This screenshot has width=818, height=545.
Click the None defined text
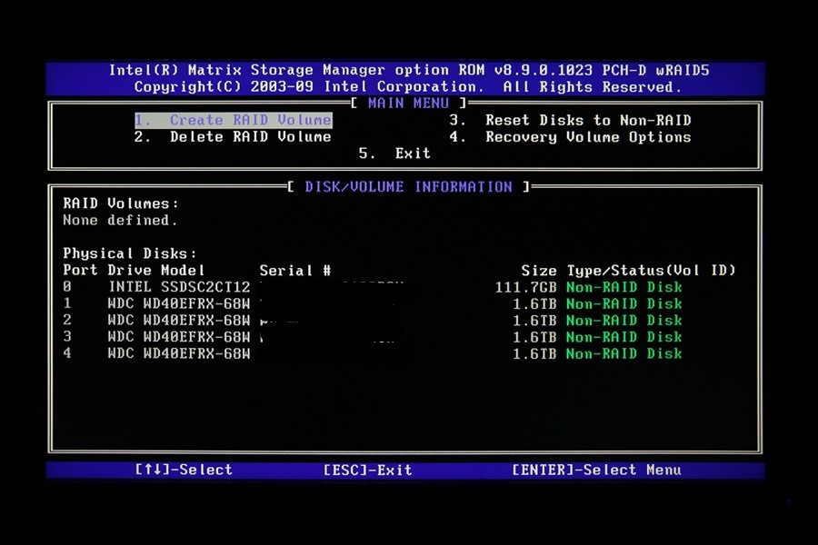coord(120,220)
